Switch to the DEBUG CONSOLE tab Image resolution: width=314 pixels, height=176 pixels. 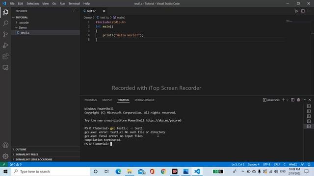coord(144,100)
